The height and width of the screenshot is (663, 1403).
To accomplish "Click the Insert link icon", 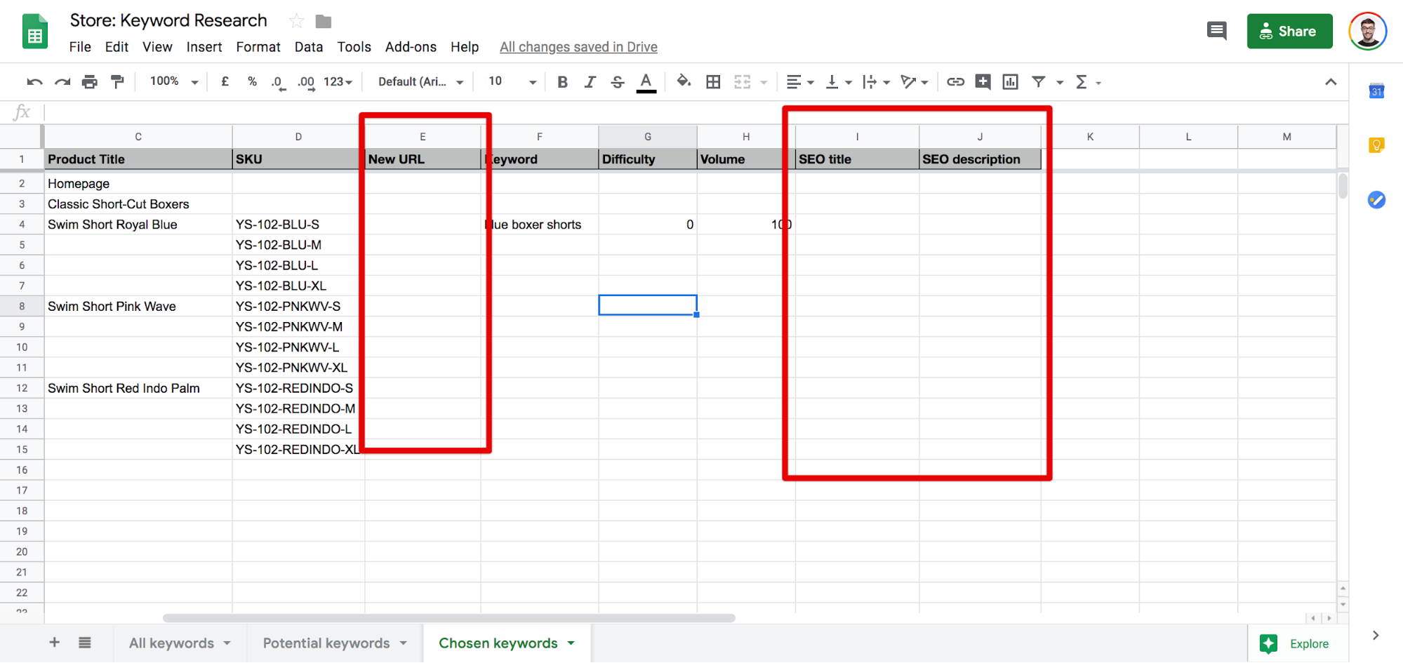I will click(955, 82).
